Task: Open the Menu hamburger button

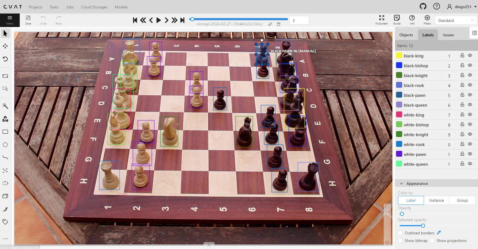Action: coord(10,20)
